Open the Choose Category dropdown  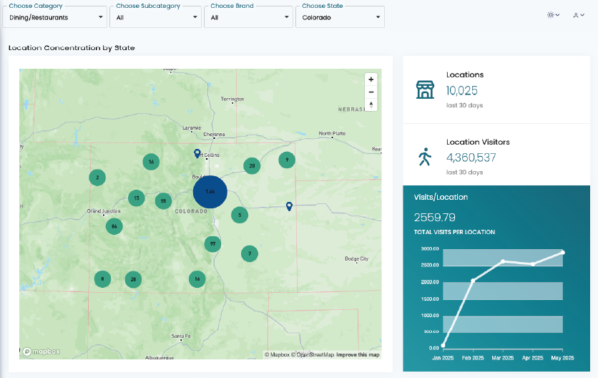(56, 17)
